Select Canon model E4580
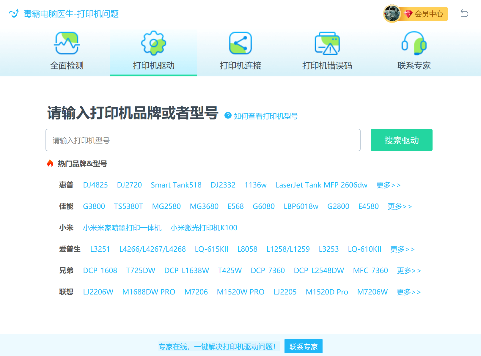The image size is (481, 356). coord(368,206)
